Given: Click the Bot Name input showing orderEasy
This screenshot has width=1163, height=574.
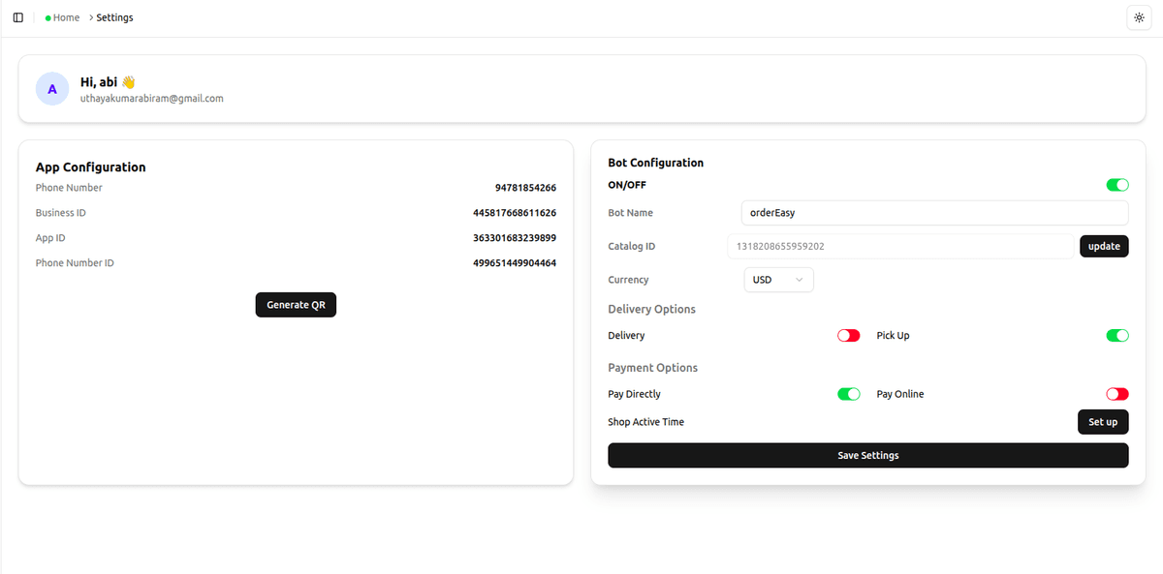Looking at the screenshot, I should (933, 212).
